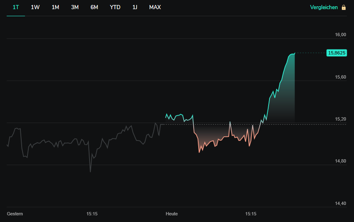
Task: Switch chart to 1M range
Action: [x=55, y=7]
